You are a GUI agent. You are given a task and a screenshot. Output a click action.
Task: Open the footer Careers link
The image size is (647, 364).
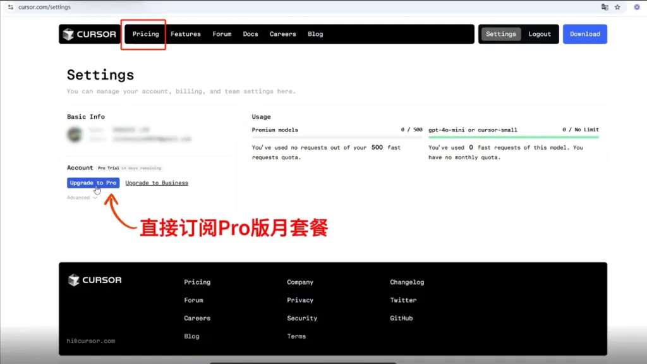coord(197,318)
